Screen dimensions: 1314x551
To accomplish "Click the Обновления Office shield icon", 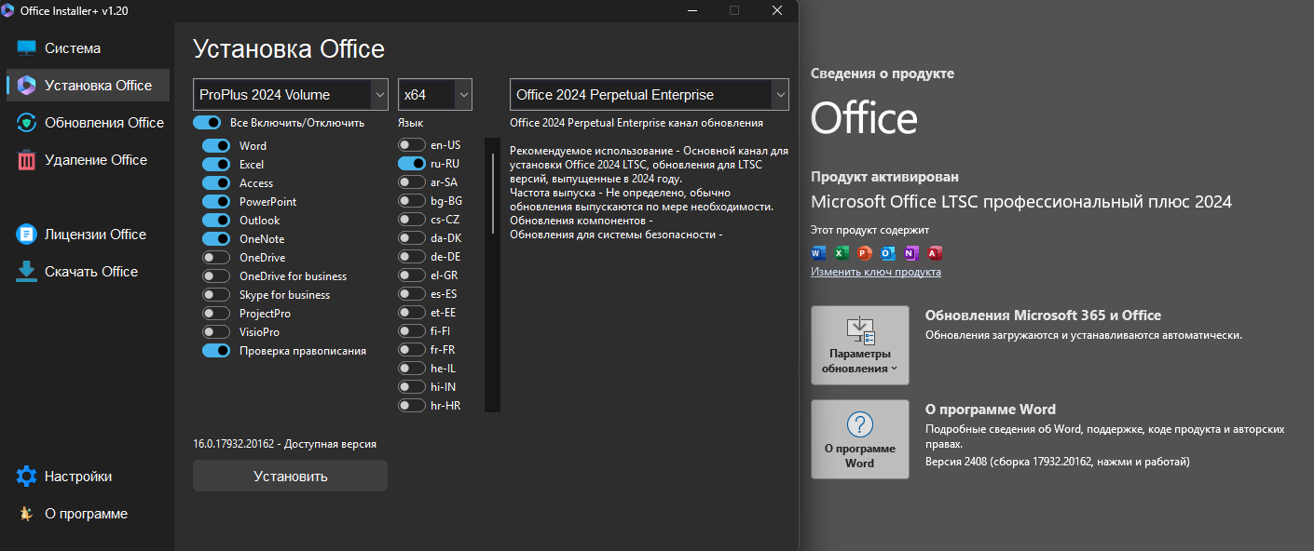I will pyautogui.click(x=26, y=123).
